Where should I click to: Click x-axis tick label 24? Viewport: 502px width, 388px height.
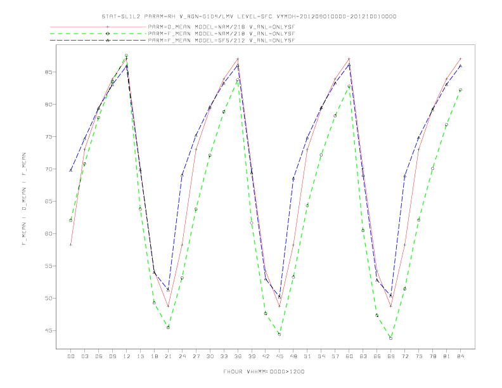click(182, 356)
